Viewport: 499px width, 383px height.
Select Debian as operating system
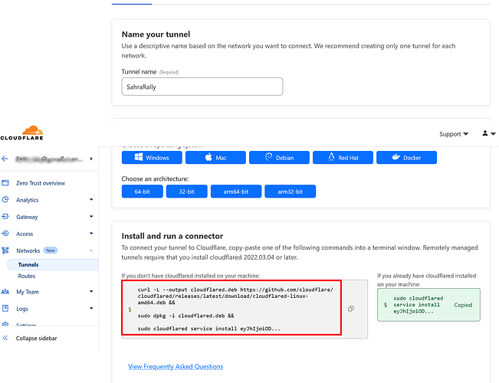pos(279,158)
